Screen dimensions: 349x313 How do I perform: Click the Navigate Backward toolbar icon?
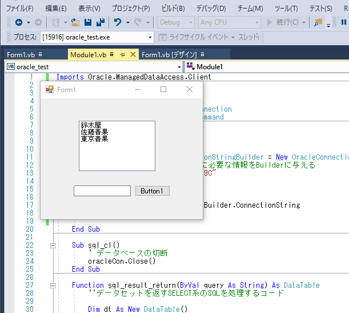pyautogui.click(x=19, y=22)
